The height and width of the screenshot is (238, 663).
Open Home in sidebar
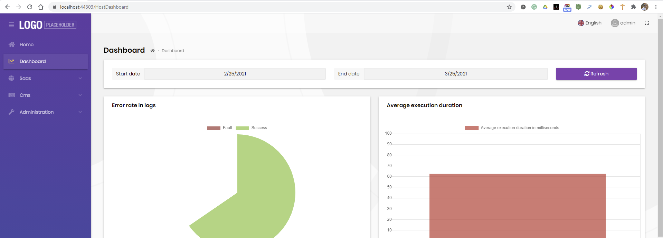tap(27, 45)
